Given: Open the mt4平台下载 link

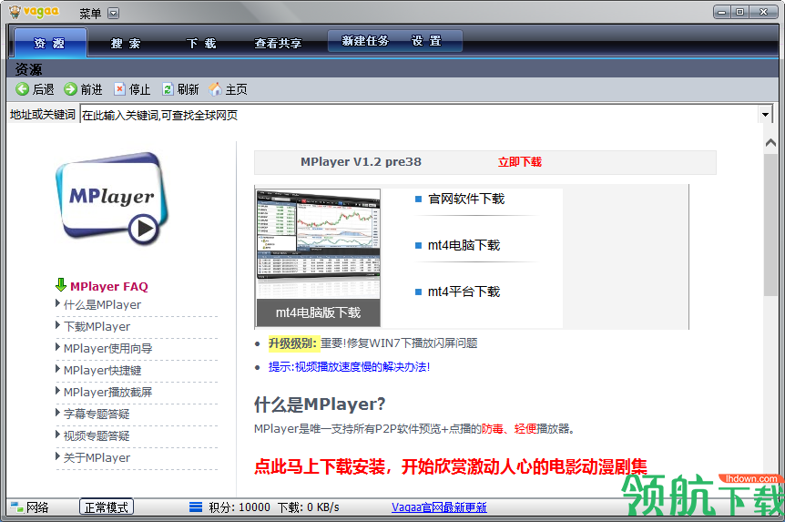Looking at the screenshot, I should (464, 292).
